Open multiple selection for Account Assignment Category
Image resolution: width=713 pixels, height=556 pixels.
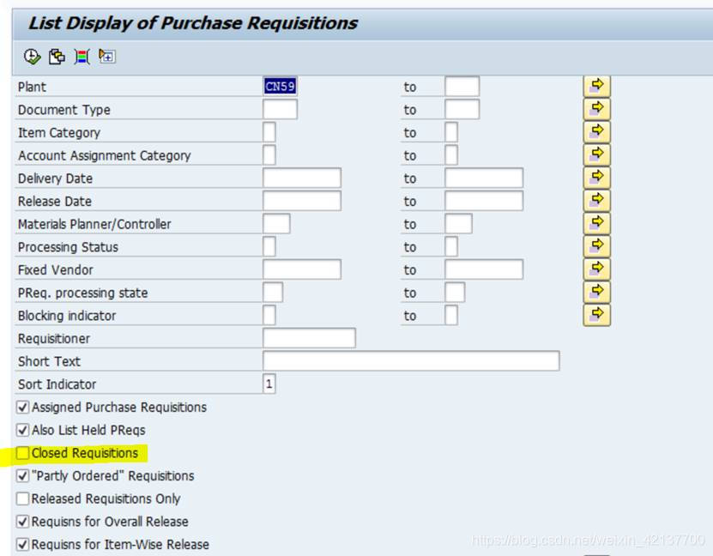[596, 155]
